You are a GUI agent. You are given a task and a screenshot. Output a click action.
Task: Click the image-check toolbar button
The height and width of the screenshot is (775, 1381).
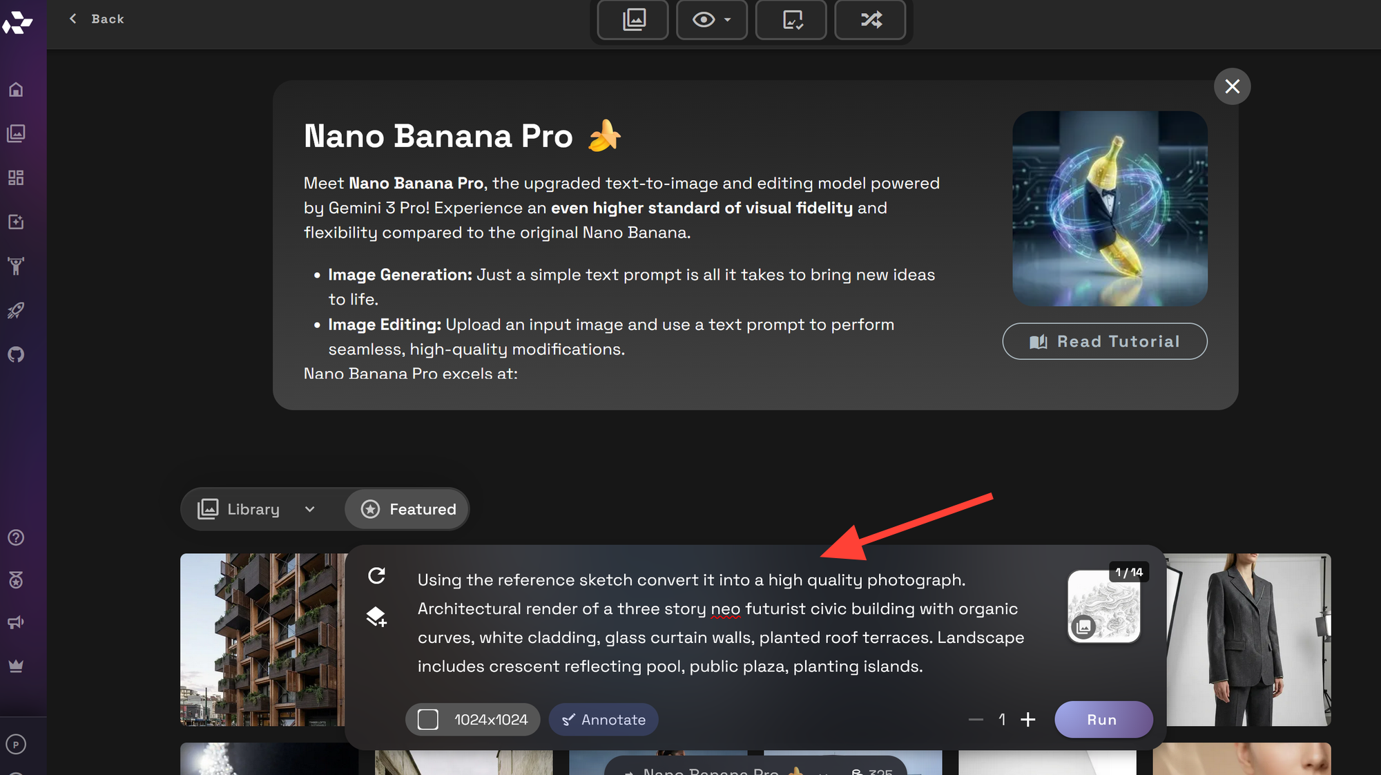click(x=791, y=20)
